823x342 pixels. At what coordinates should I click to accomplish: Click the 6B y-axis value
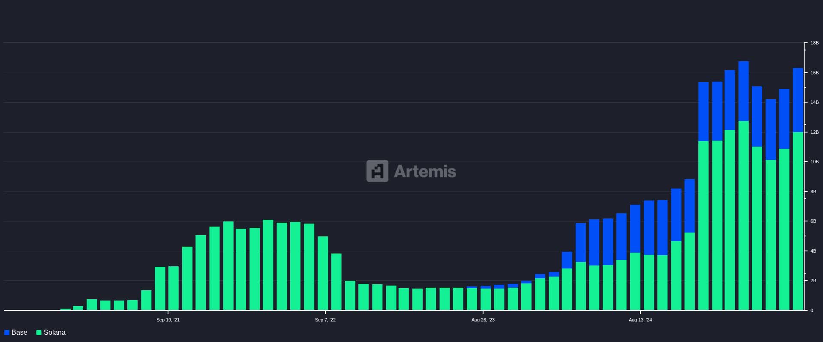point(813,221)
